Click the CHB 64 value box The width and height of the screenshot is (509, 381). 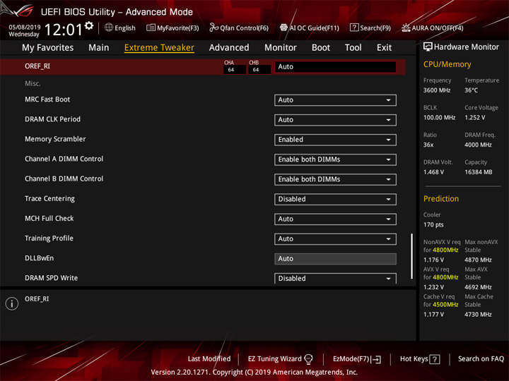click(x=259, y=70)
